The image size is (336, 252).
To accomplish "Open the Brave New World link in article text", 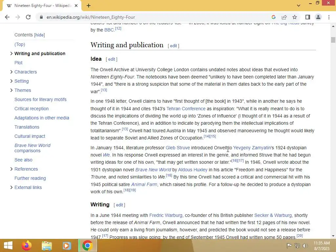I will [x=153, y=170].
